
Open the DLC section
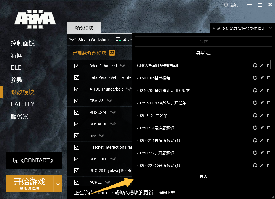point(16,68)
